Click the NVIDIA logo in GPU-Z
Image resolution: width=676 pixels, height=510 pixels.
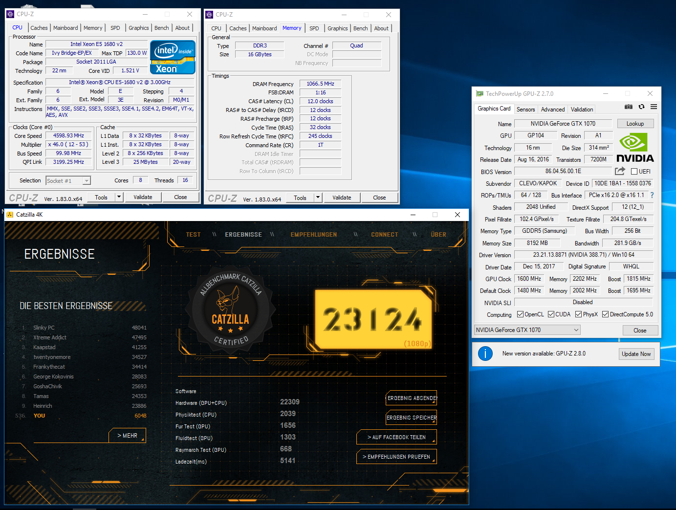click(x=635, y=148)
